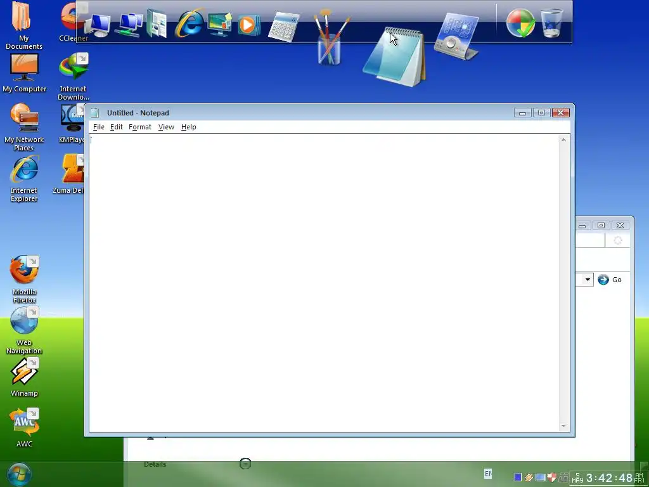
Task: Open My Network Places desktop icon
Action: [24, 127]
